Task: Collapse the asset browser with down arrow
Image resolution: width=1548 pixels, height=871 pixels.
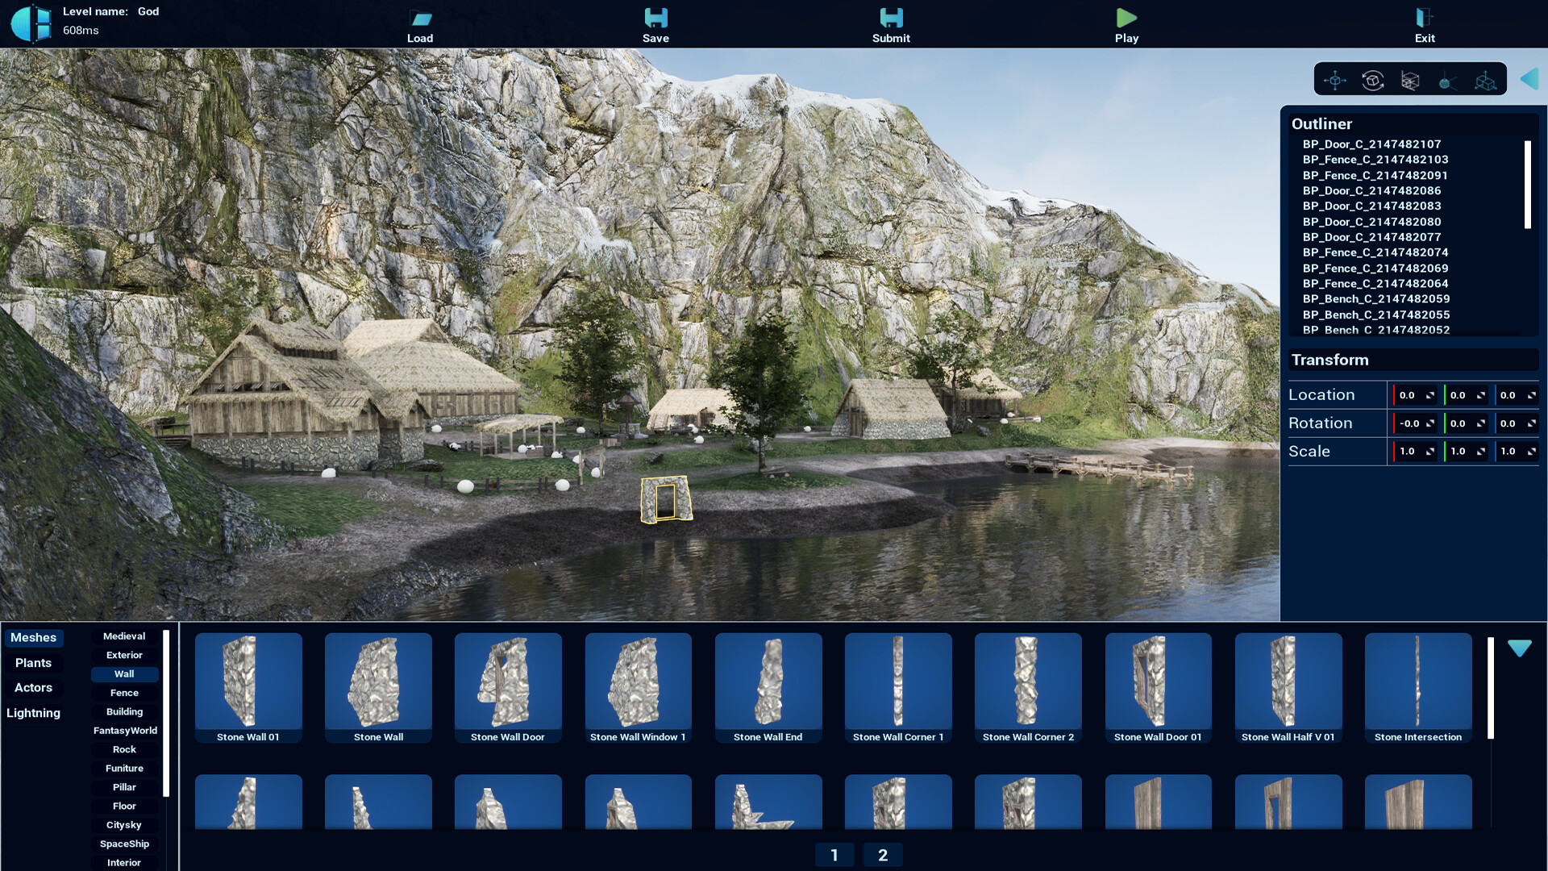Action: point(1520,648)
